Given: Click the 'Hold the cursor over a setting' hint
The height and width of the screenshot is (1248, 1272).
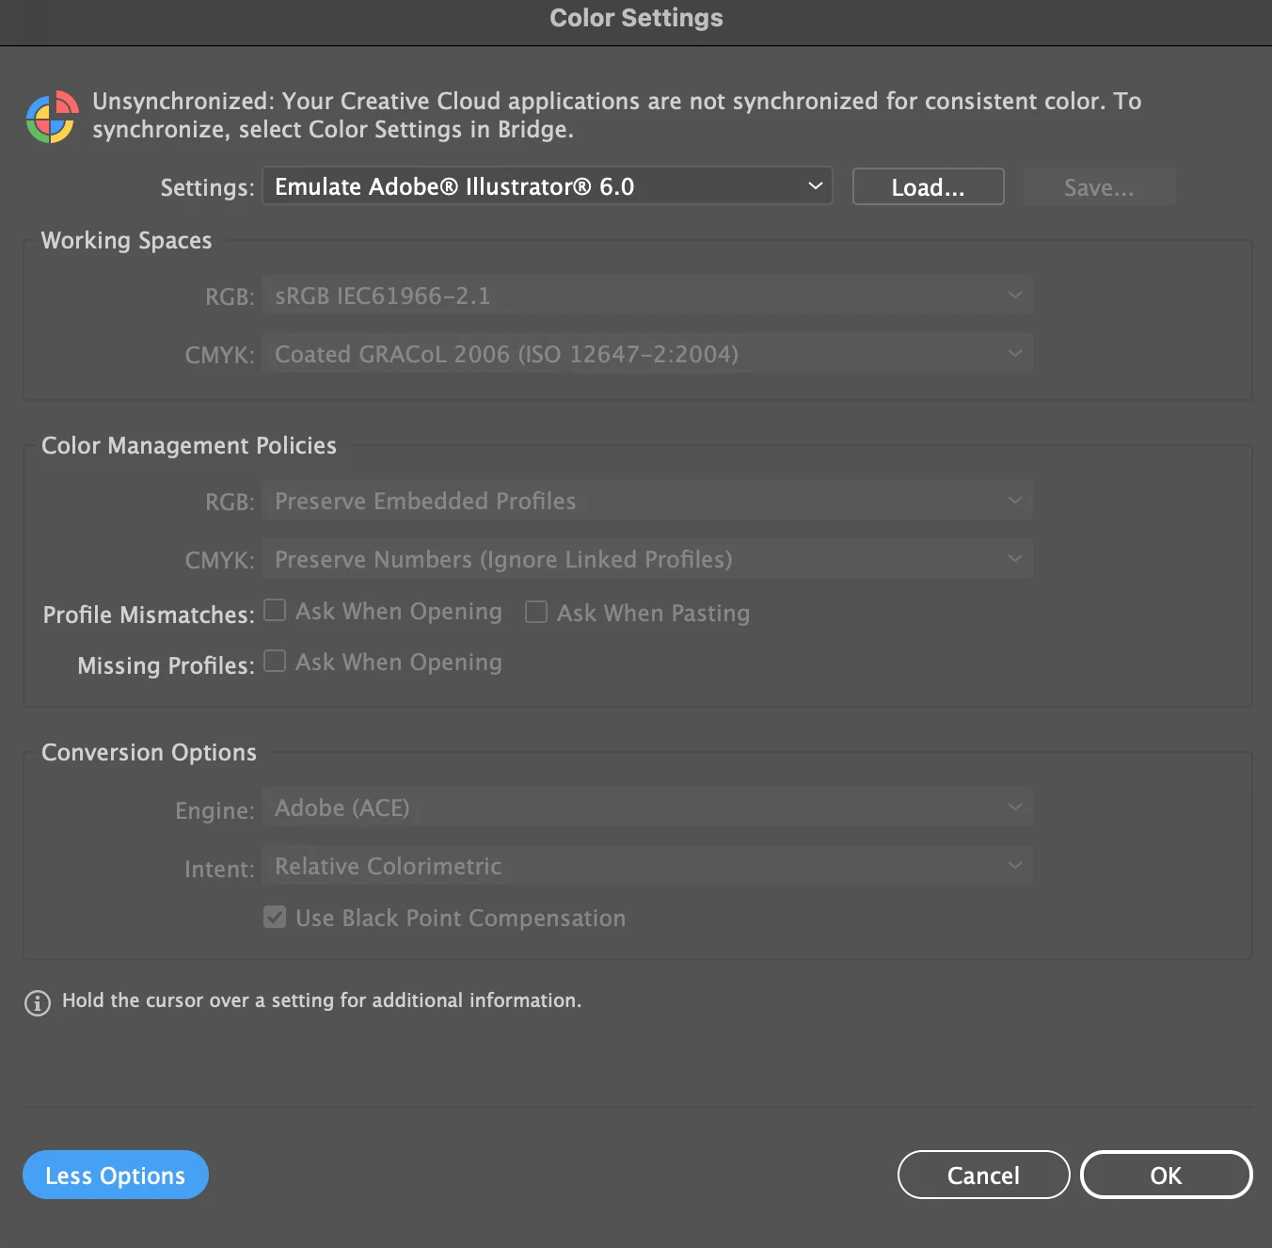Looking at the screenshot, I should tap(322, 1000).
